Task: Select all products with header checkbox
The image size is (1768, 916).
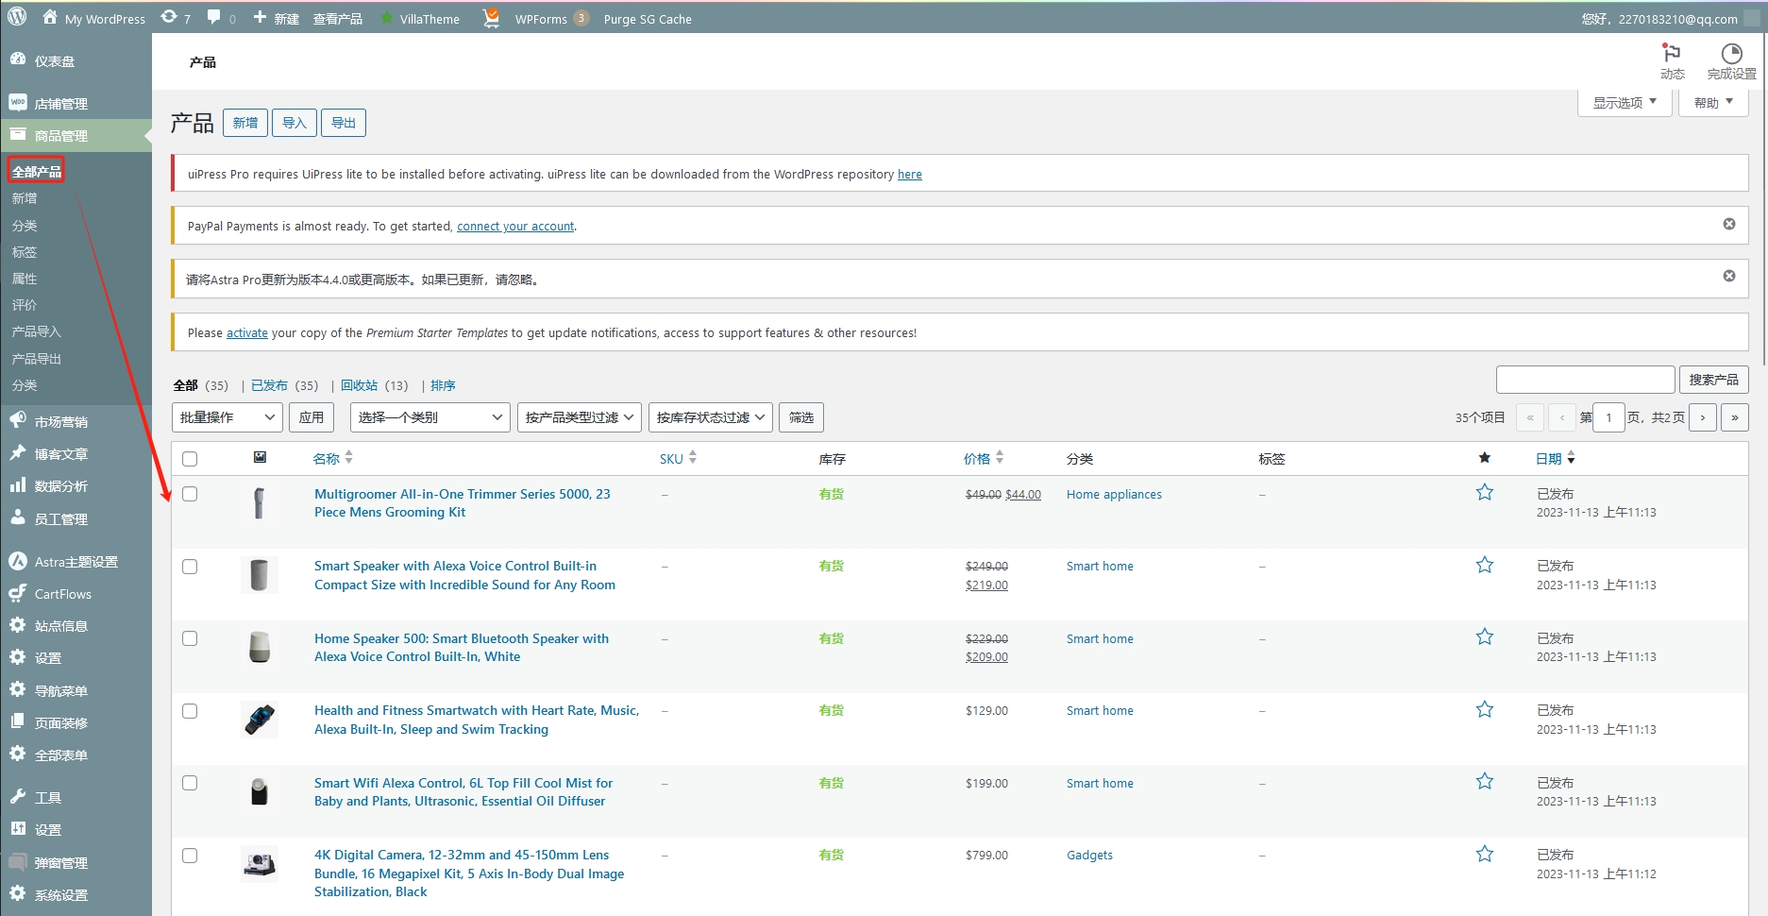Action: click(190, 459)
